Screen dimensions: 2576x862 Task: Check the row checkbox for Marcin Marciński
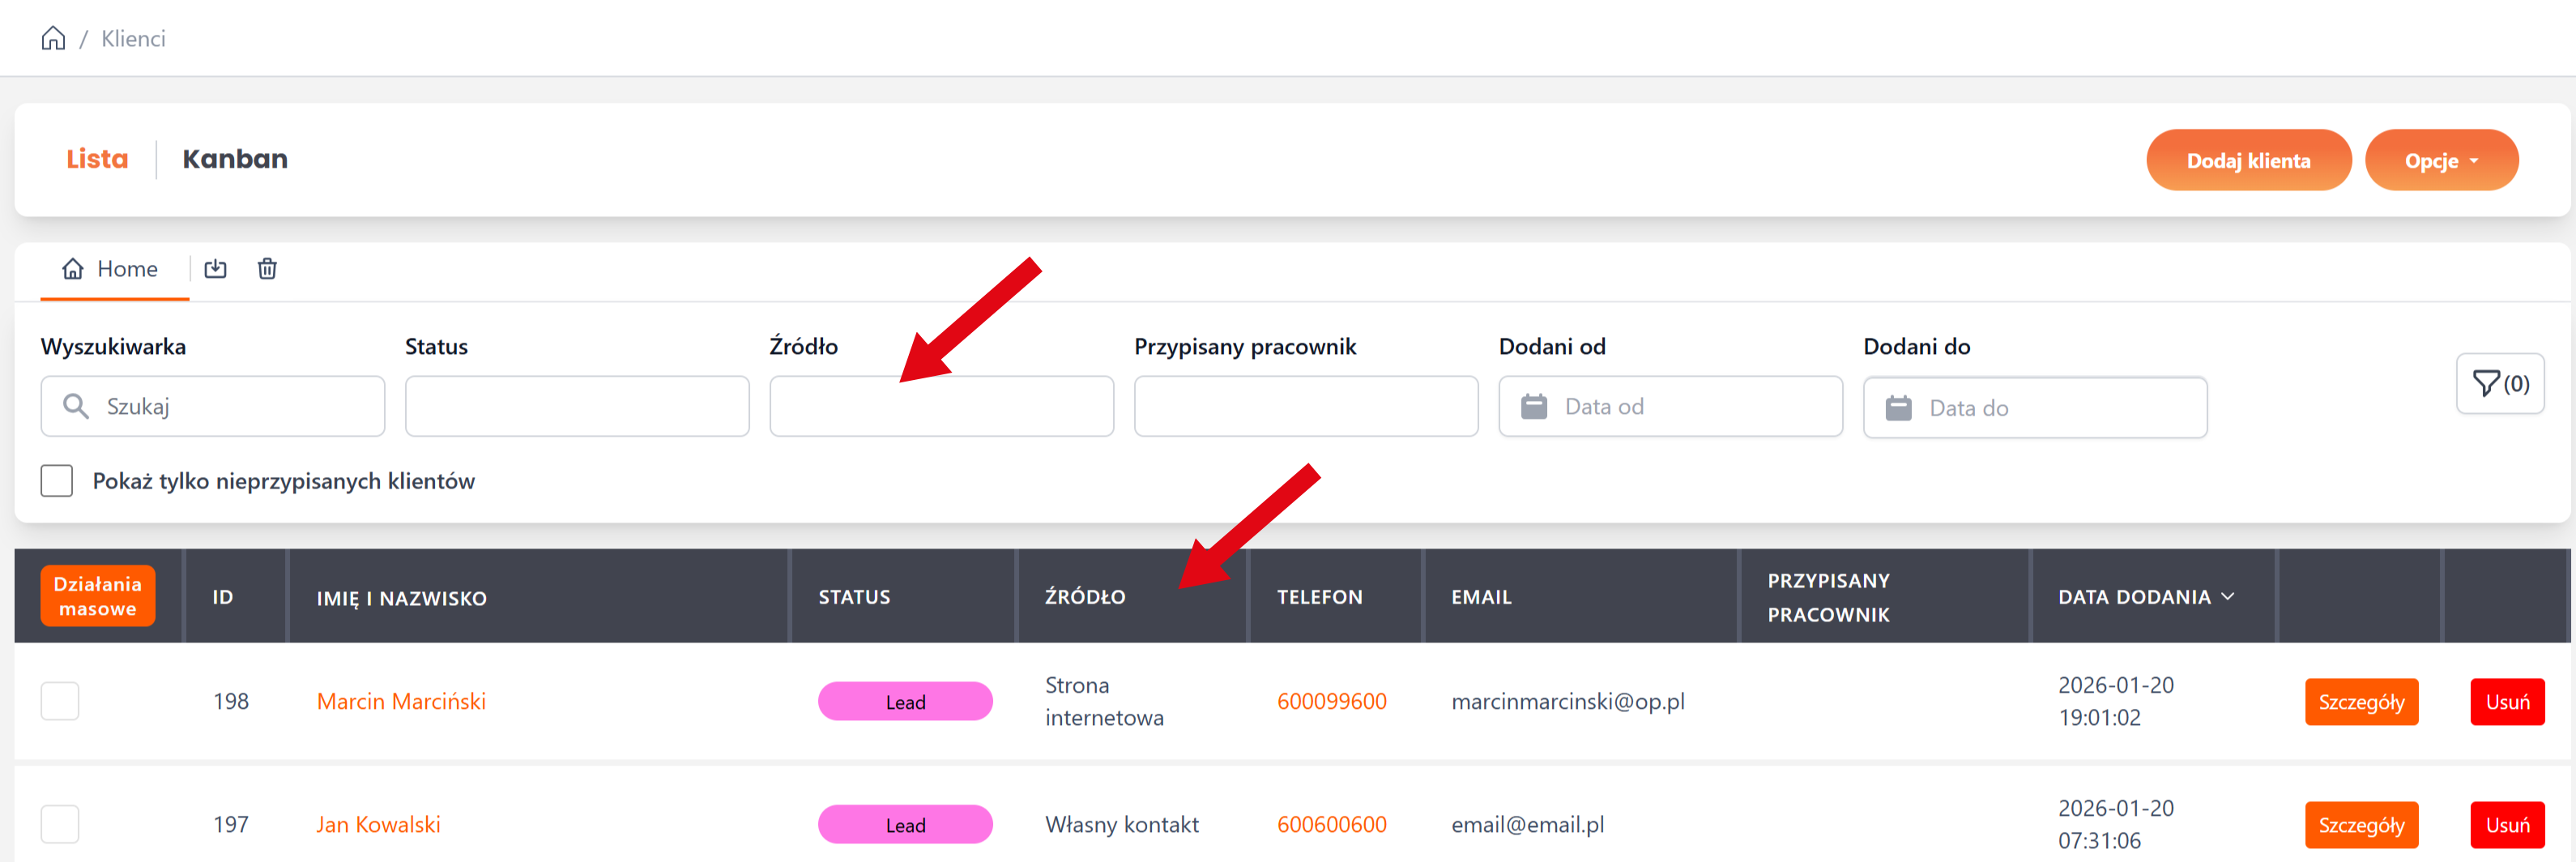coord(60,701)
